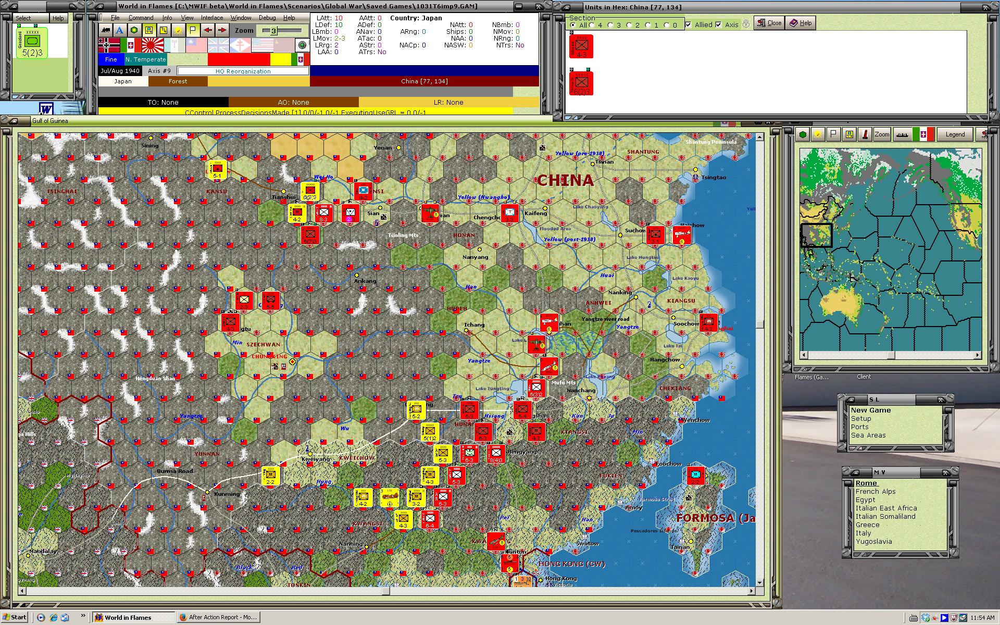Select section 4 radio button
1000x625 pixels.
[592, 25]
